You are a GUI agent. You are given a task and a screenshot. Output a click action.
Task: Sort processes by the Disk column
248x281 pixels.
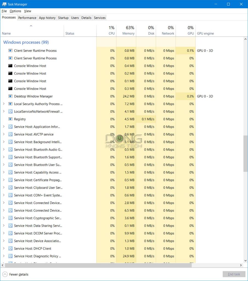coord(146,30)
